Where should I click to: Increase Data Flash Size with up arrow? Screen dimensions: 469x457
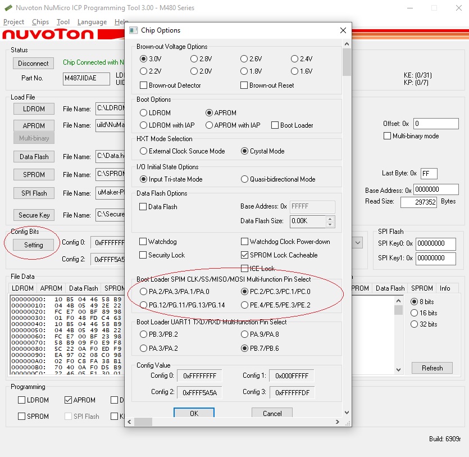coord(330,219)
